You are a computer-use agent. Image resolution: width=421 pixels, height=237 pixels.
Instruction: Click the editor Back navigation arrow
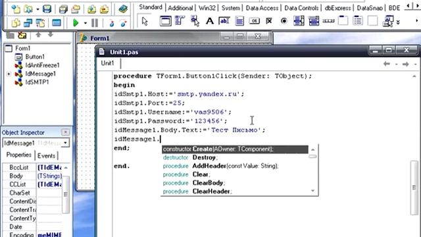pyautogui.click(x=387, y=64)
